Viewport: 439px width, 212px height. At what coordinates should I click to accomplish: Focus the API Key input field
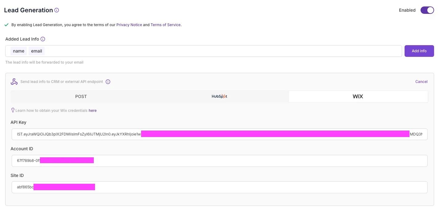tap(219, 134)
